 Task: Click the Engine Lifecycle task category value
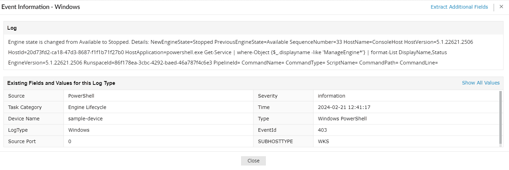point(87,107)
